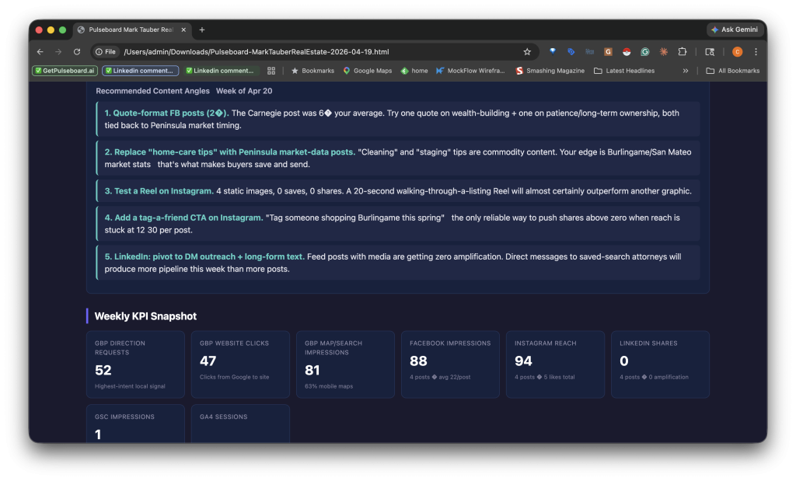Click the Ask Gemini button
Image resolution: width=796 pixels, height=481 pixels.
coord(735,30)
